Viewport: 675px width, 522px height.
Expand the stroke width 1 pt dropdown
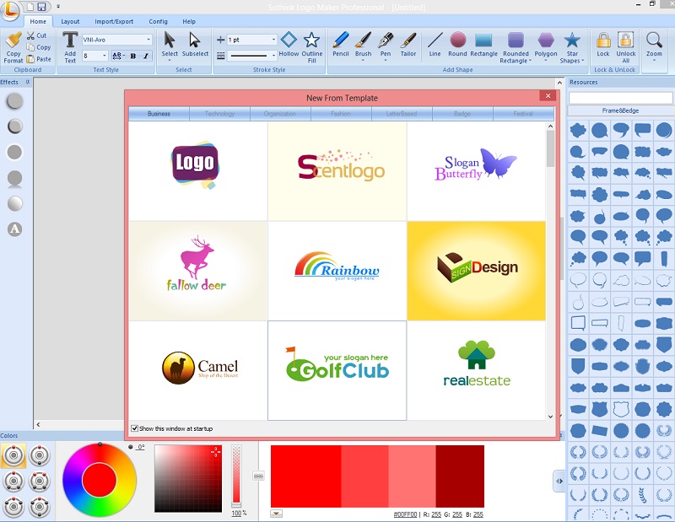[273, 40]
